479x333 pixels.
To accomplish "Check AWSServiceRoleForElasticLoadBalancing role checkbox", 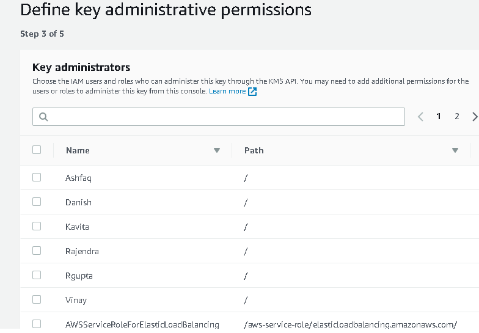I will tap(37, 324).
